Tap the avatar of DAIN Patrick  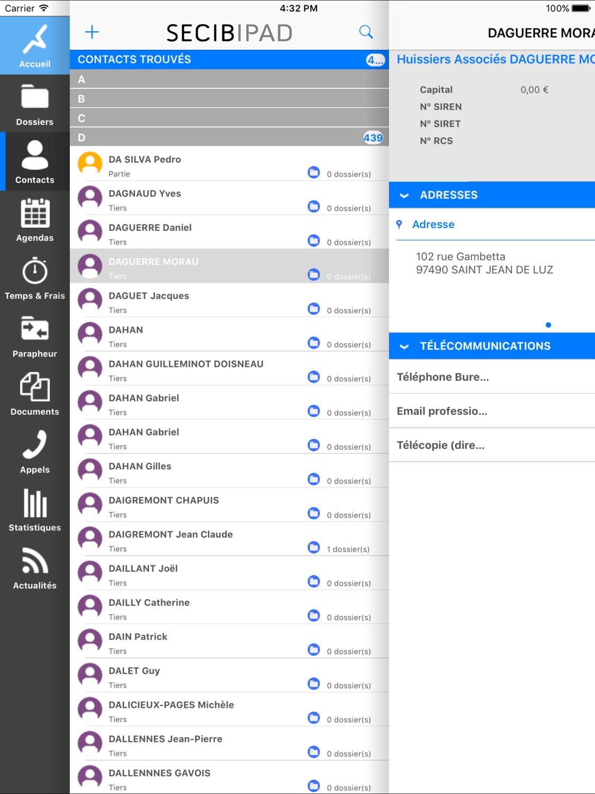(x=90, y=641)
